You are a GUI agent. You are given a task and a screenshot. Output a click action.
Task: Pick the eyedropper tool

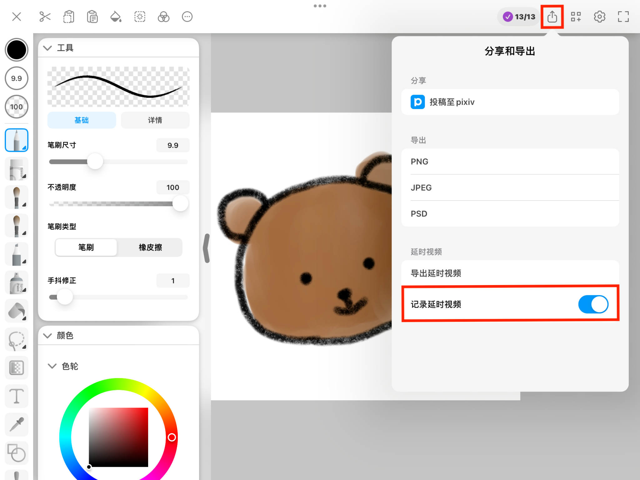click(17, 425)
